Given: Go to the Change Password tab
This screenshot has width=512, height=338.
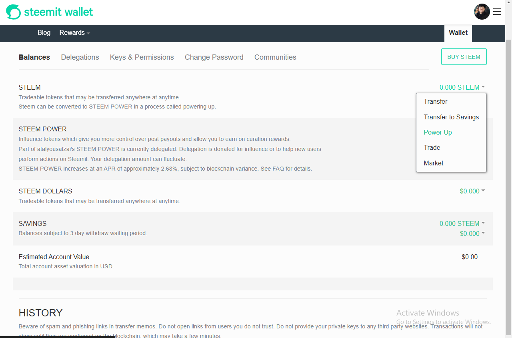Looking at the screenshot, I should pyautogui.click(x=214, y=57).
